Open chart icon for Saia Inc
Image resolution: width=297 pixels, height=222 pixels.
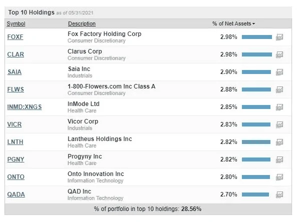click(279, 72)
